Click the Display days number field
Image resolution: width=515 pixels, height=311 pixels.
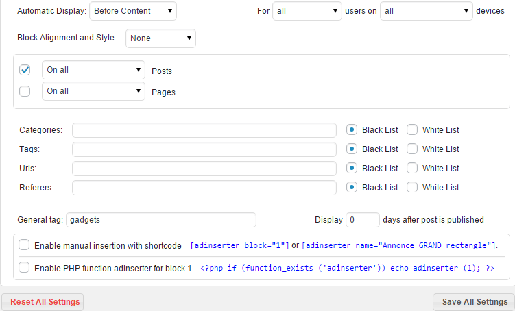pos(363,220)
